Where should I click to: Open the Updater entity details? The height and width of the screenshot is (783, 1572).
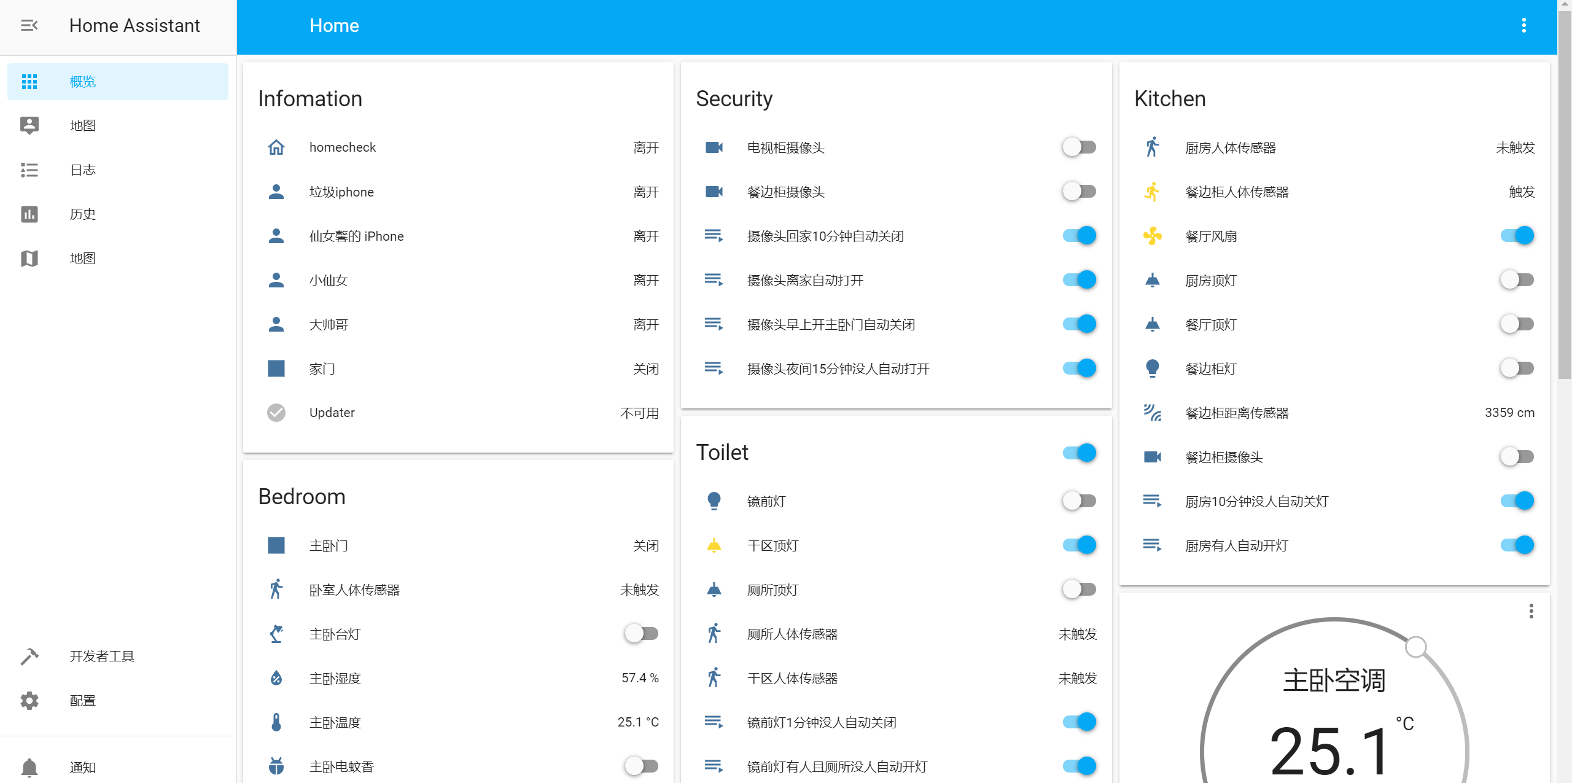click(332, 413)
